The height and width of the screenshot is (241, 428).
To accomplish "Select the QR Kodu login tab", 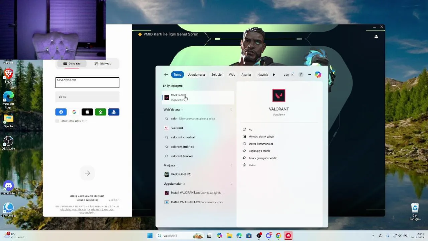I will tap(103, 64).
